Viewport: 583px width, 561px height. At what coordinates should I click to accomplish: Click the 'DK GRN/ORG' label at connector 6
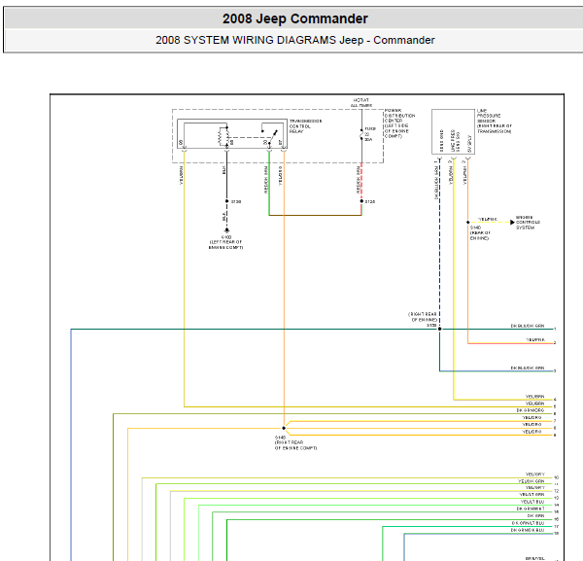[531, 410]
